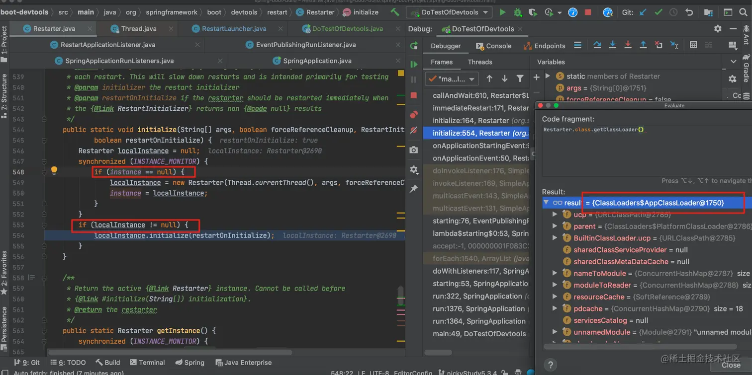
Task: Open View Breakpoints icon
Action: (x=414, y=115)
